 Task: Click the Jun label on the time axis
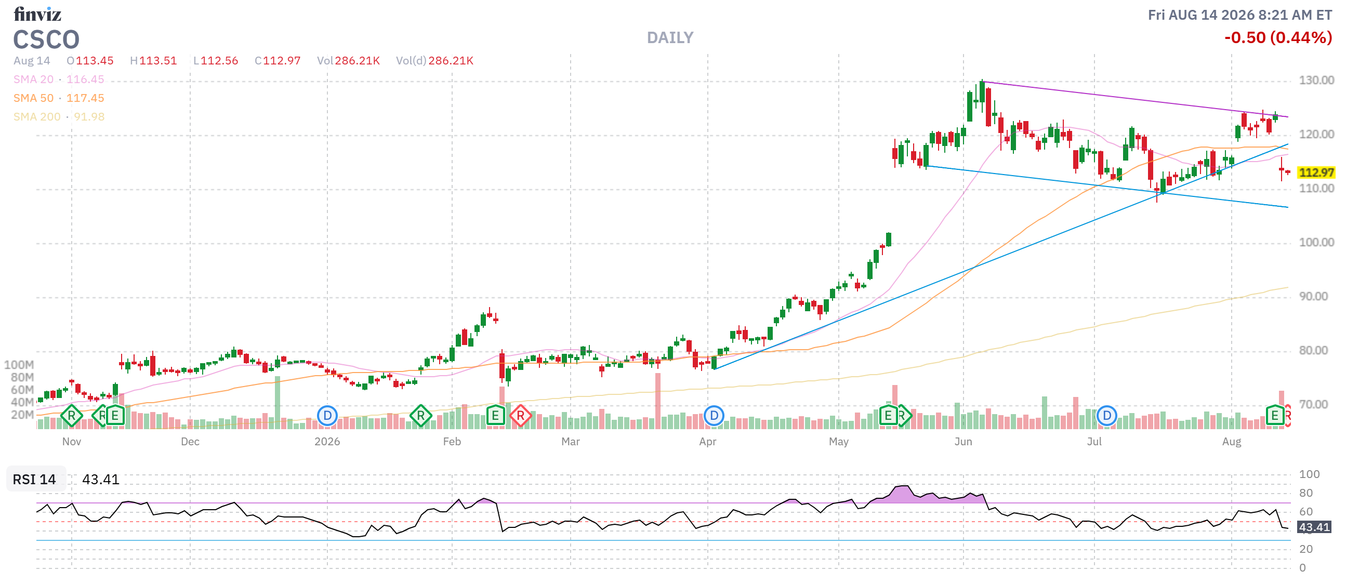pyautogui.click(x=964, y=442)
